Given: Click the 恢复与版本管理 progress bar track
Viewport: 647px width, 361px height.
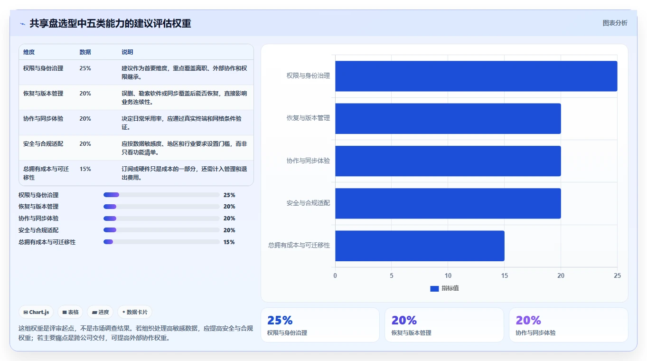Looking at the screenshot, I should tap(161, 207).
